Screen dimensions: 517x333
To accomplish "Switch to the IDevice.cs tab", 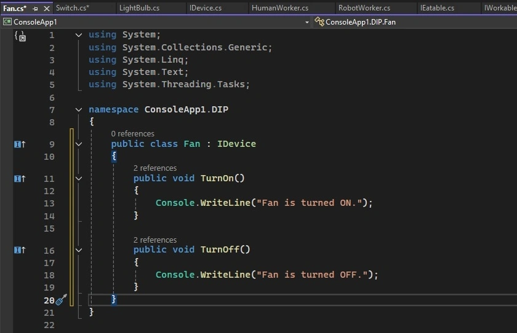I will pos(206,8).
